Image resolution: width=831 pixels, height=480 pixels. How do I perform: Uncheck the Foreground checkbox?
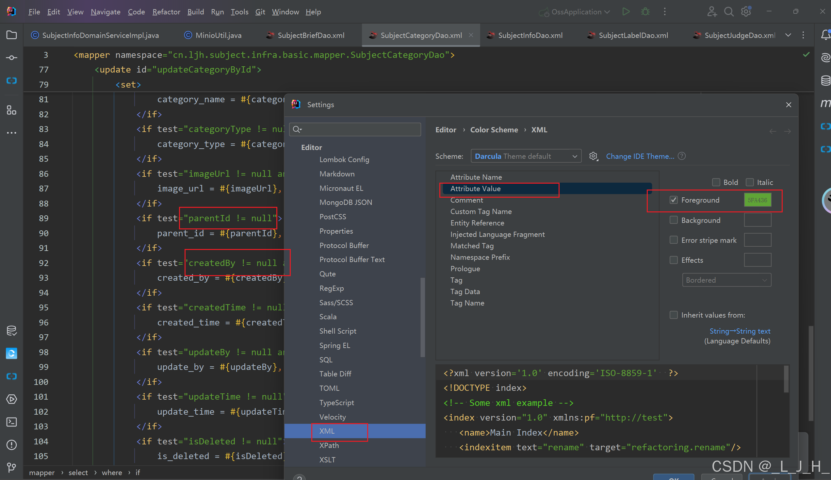(674, 200)
